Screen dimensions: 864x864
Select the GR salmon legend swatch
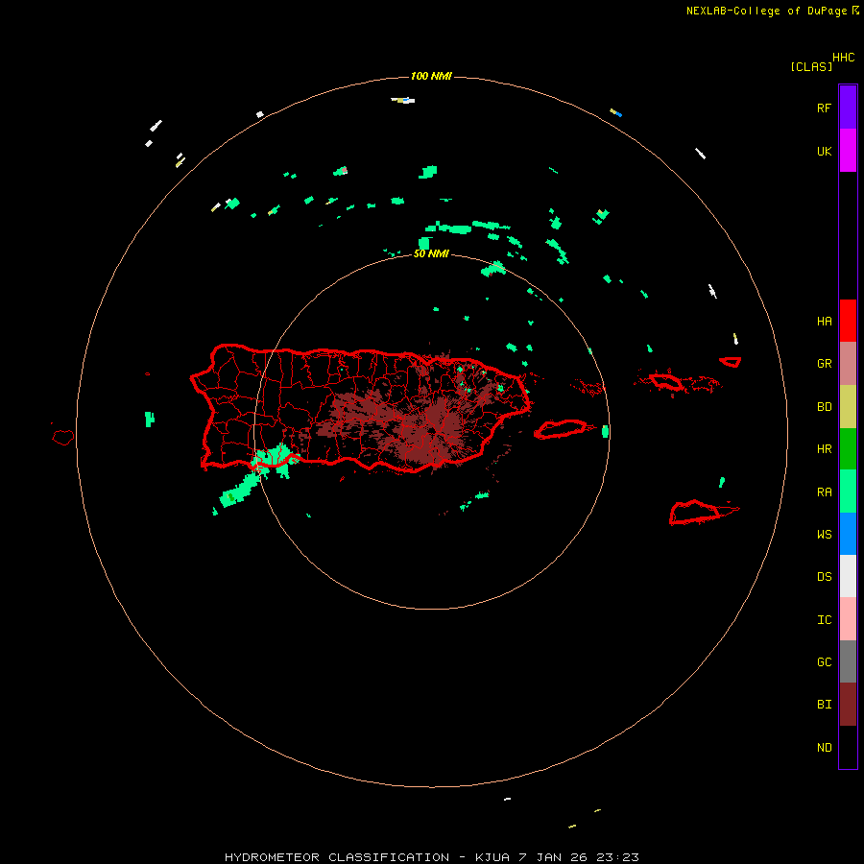coord(848,363)
